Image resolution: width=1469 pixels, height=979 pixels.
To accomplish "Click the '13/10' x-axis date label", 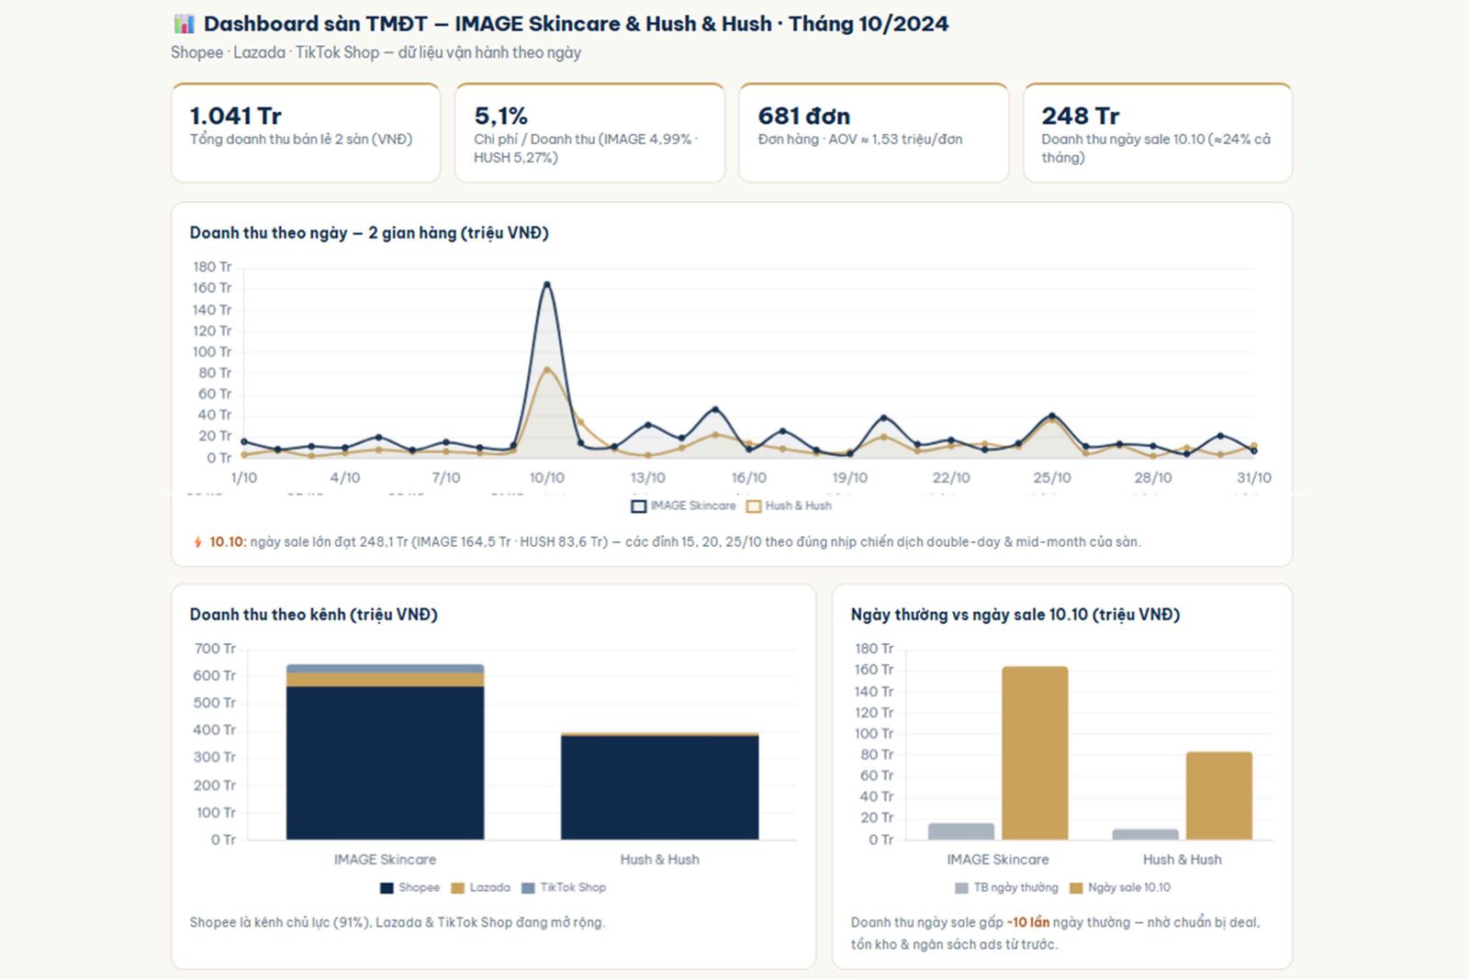I will tap(648, 478).
